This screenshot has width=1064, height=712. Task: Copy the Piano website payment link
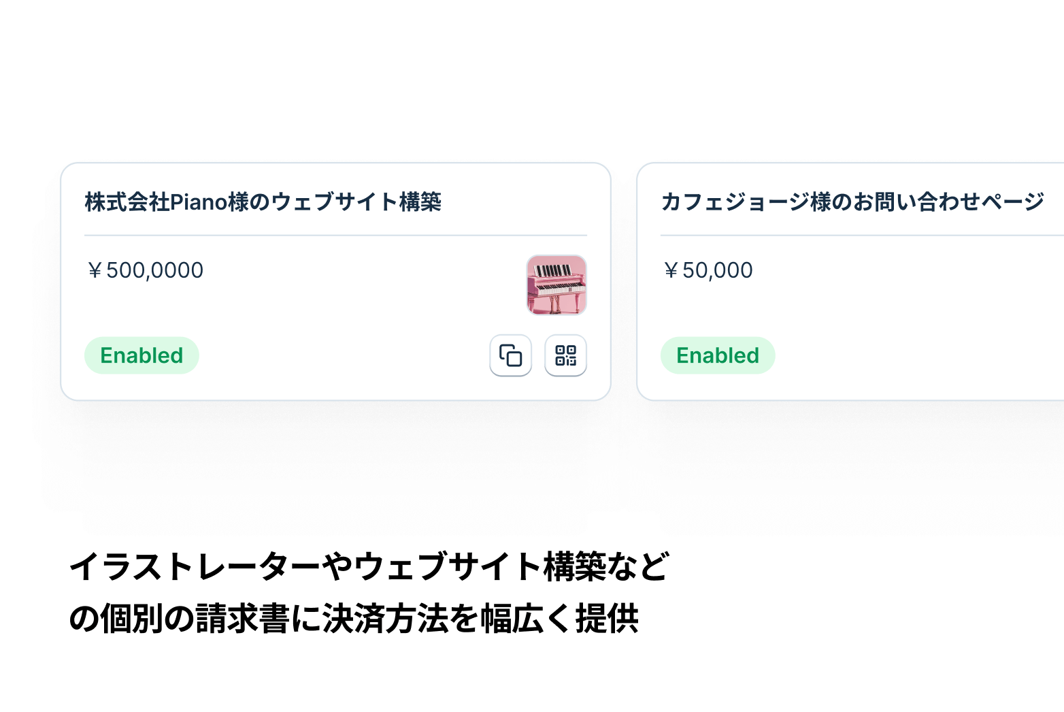pyautogui.click(x=510, y=355)
